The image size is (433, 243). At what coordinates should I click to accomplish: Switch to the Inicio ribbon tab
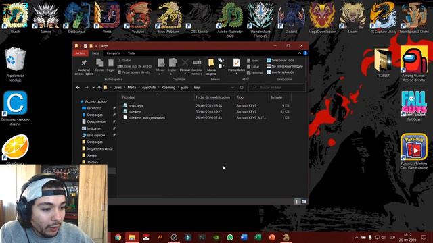pyautogui.click(x=95, y=53)
